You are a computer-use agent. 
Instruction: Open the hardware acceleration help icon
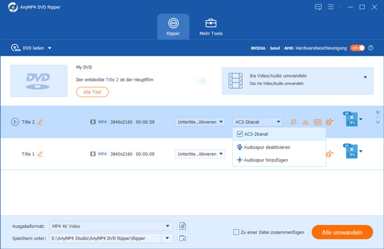point(371,48)
